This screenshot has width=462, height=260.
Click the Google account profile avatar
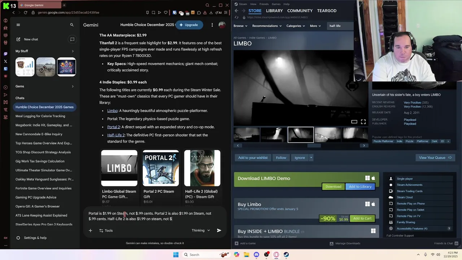tap(222, 25)
